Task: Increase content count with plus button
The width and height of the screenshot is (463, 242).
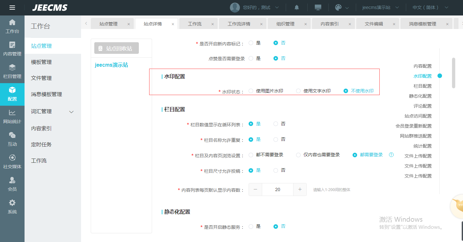Action: 300,189
